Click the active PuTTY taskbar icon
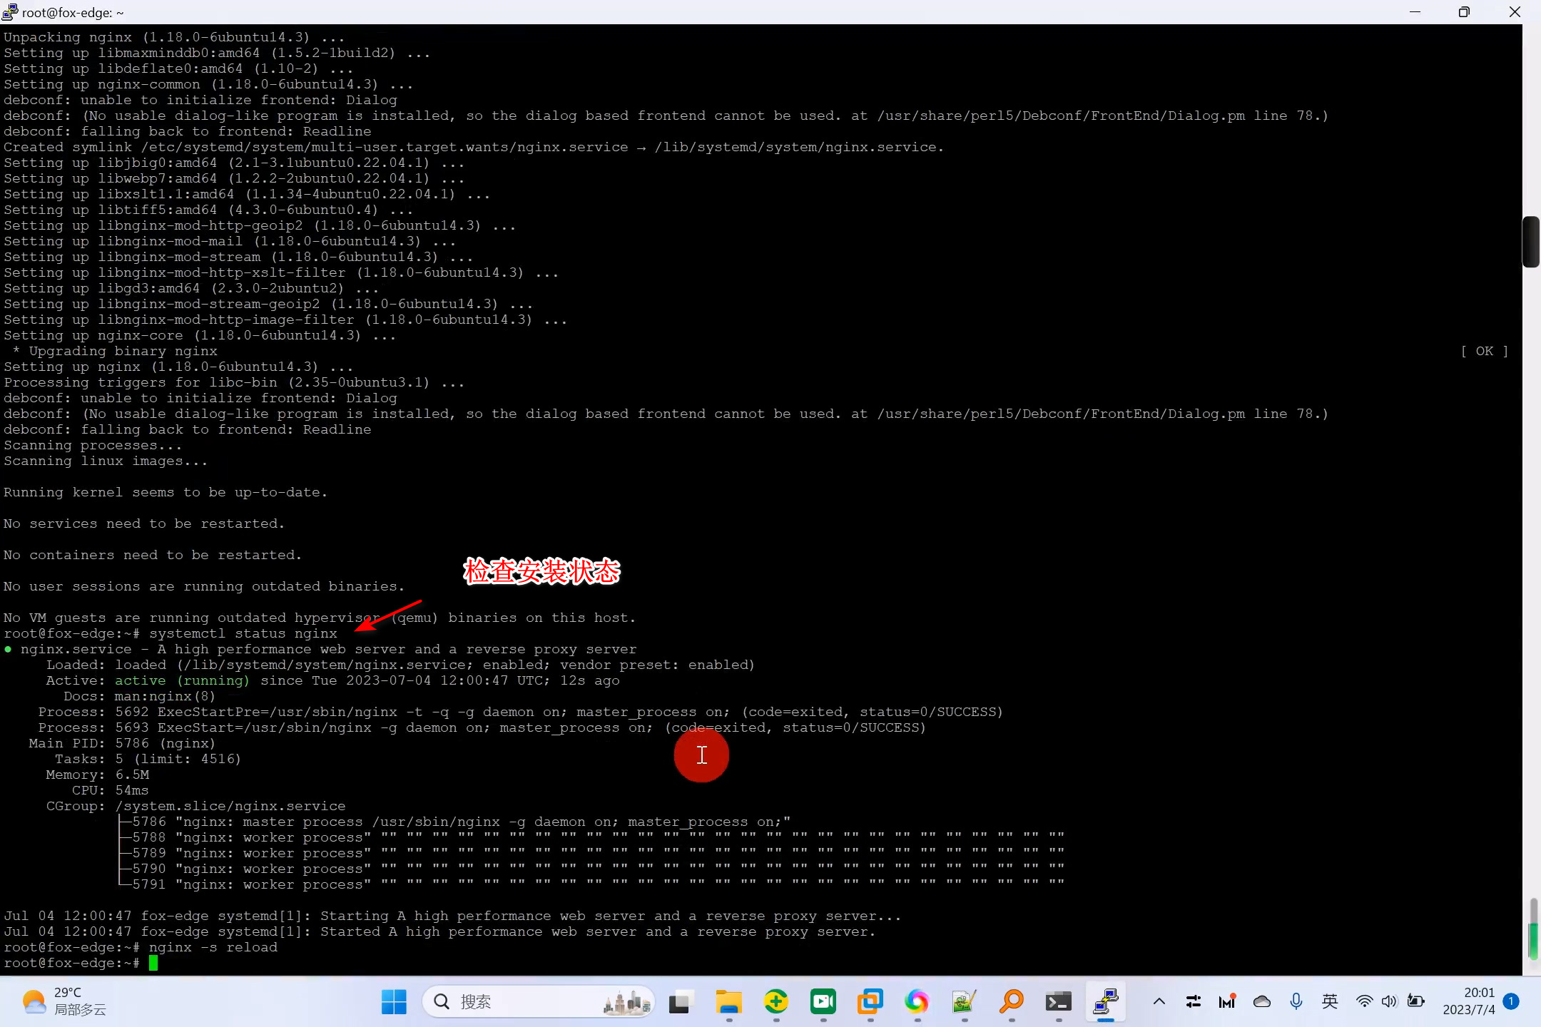1541x1027 pixels. coord(1106,1002)
